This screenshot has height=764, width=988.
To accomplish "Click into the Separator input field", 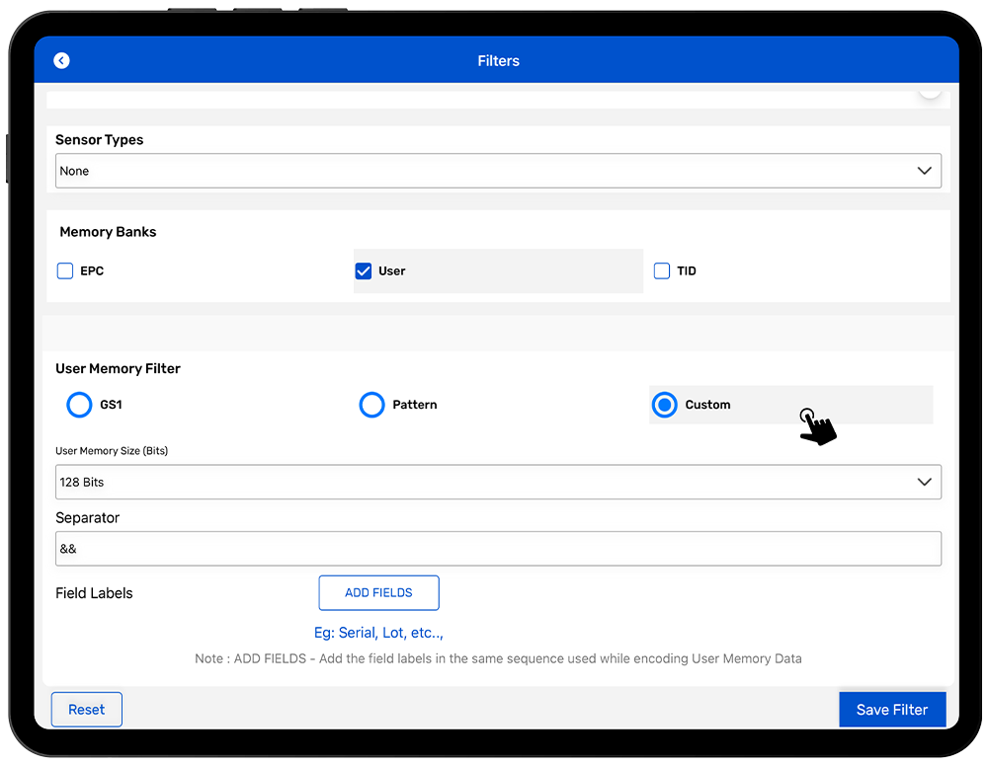I will point(498,549).
